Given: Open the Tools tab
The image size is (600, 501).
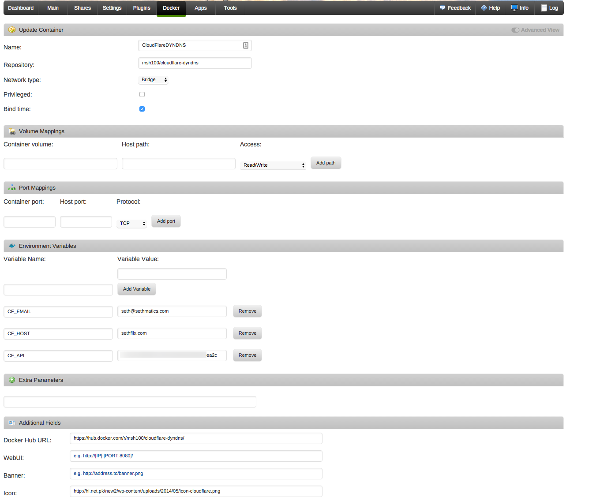Looking at the screenshot, I should pos(230,8).
